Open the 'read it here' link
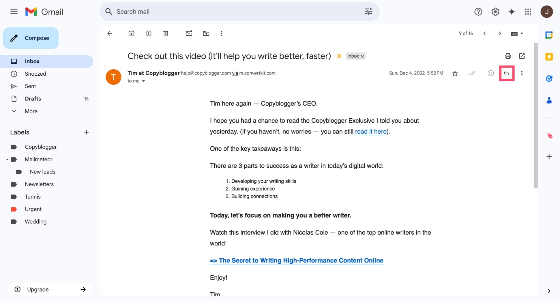 (370, 132)
